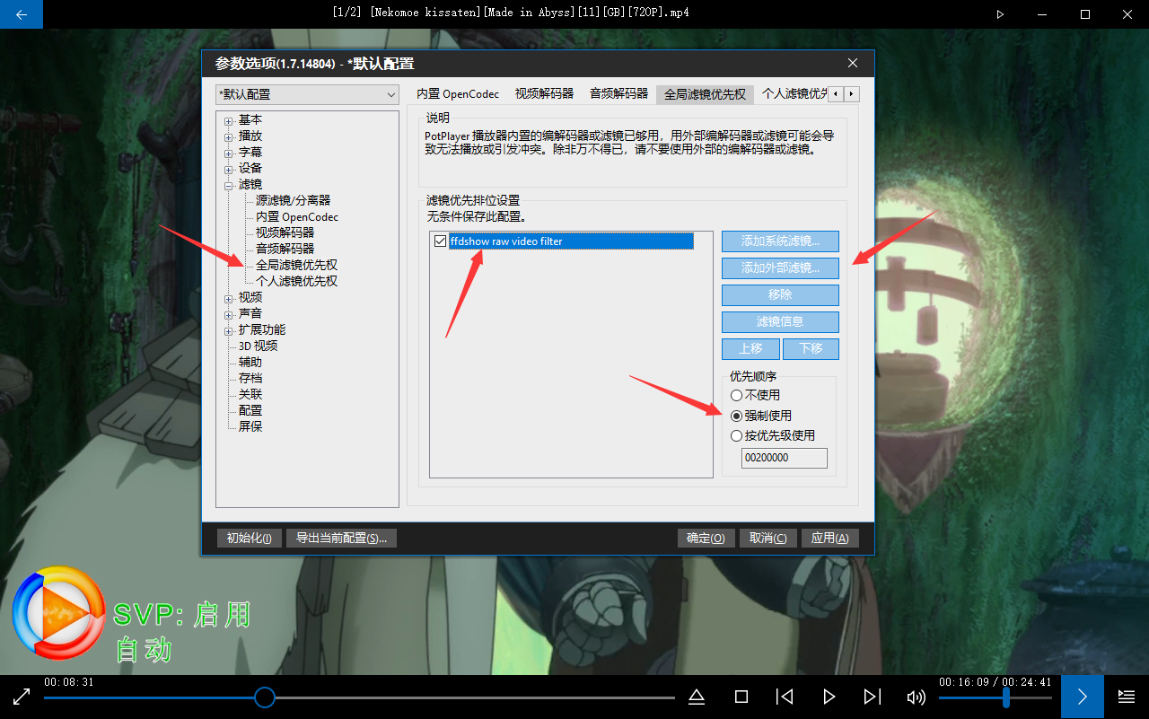Click 添加外部滤镜 button

[x=780, y=267]
